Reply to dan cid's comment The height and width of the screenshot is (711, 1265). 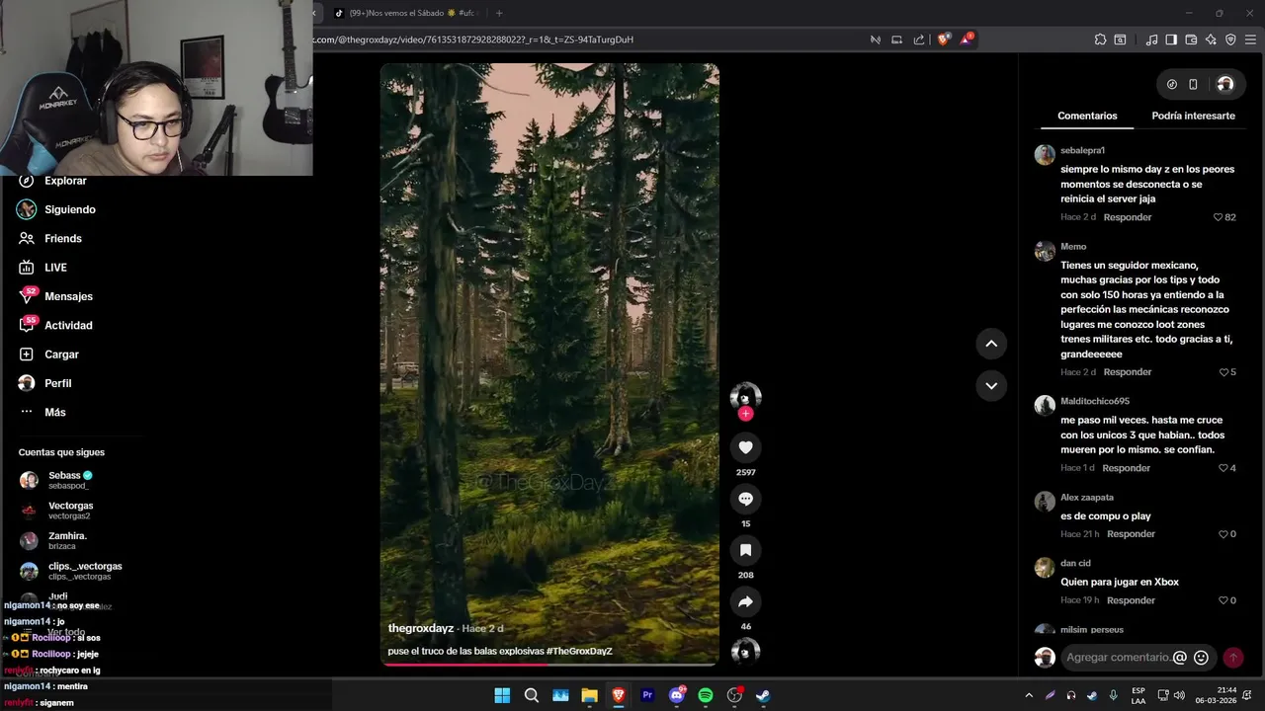click(x=1131, y=600)
